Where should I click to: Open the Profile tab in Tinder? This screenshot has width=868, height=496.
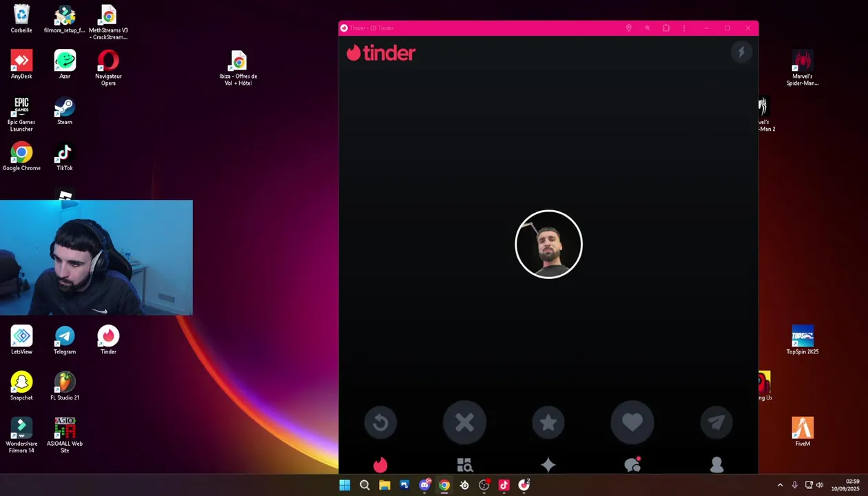tap(716, 466)
